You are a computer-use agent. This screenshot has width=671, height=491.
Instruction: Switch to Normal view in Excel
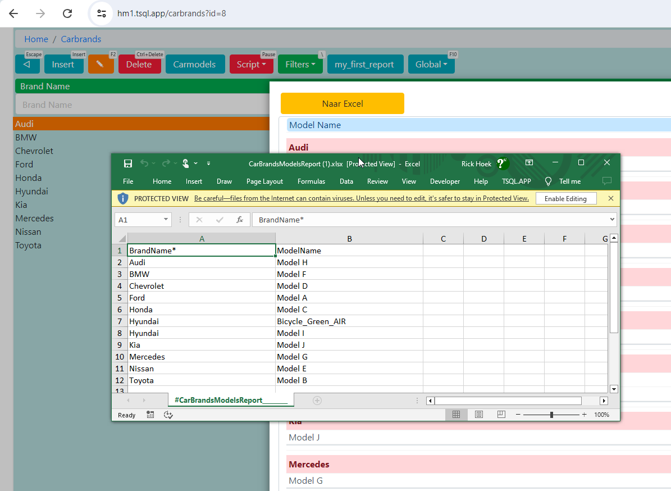click(x=456, y=415)
